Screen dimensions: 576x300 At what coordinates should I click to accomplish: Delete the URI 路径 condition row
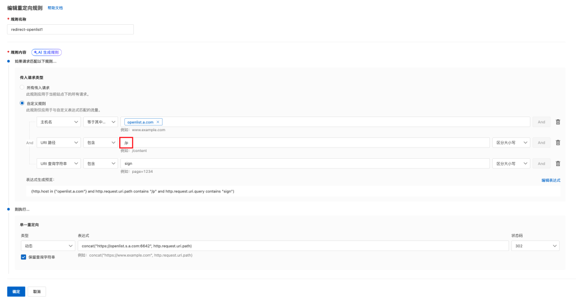click(x=557, y=143)
